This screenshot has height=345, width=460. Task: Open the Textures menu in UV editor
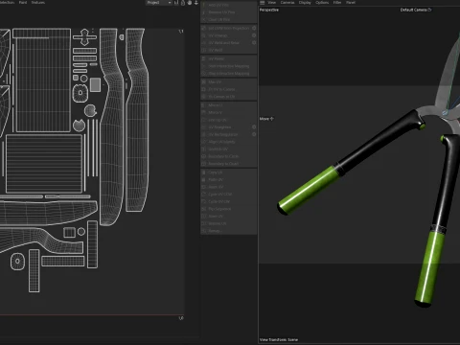tap(38, 3)
